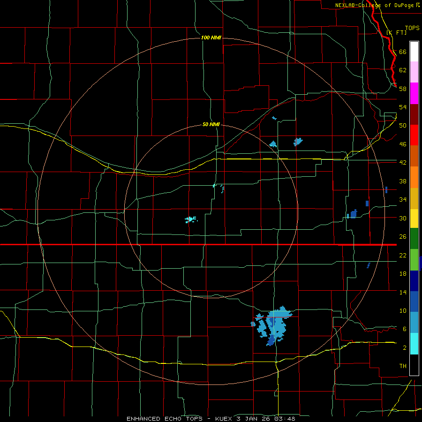Click the navy blue legend swatch
Image resolution: width=422 pixels, height=422 pixels.
pos(414,281)
